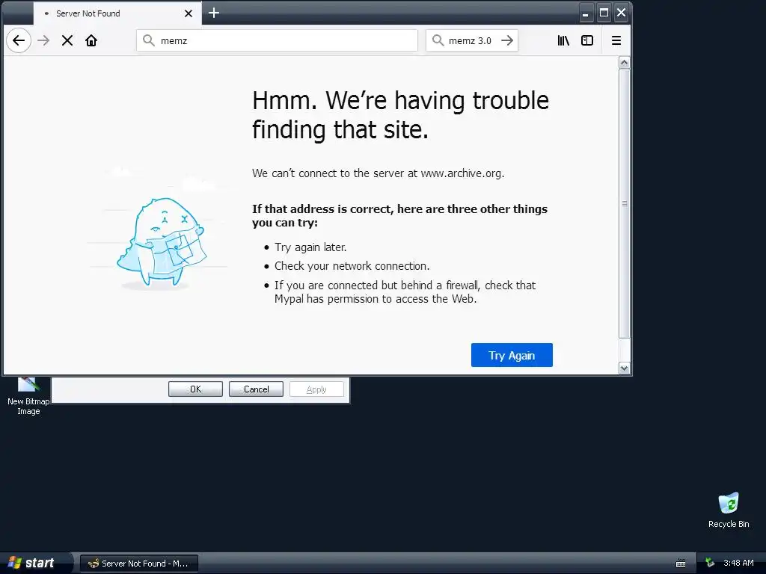Click the Apply button in background dialog
The width and height of the screenshot is (766, 574).
[x=316, y=389]
